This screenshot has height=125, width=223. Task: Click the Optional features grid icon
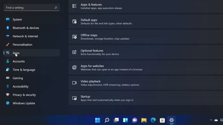pos(74,52)
